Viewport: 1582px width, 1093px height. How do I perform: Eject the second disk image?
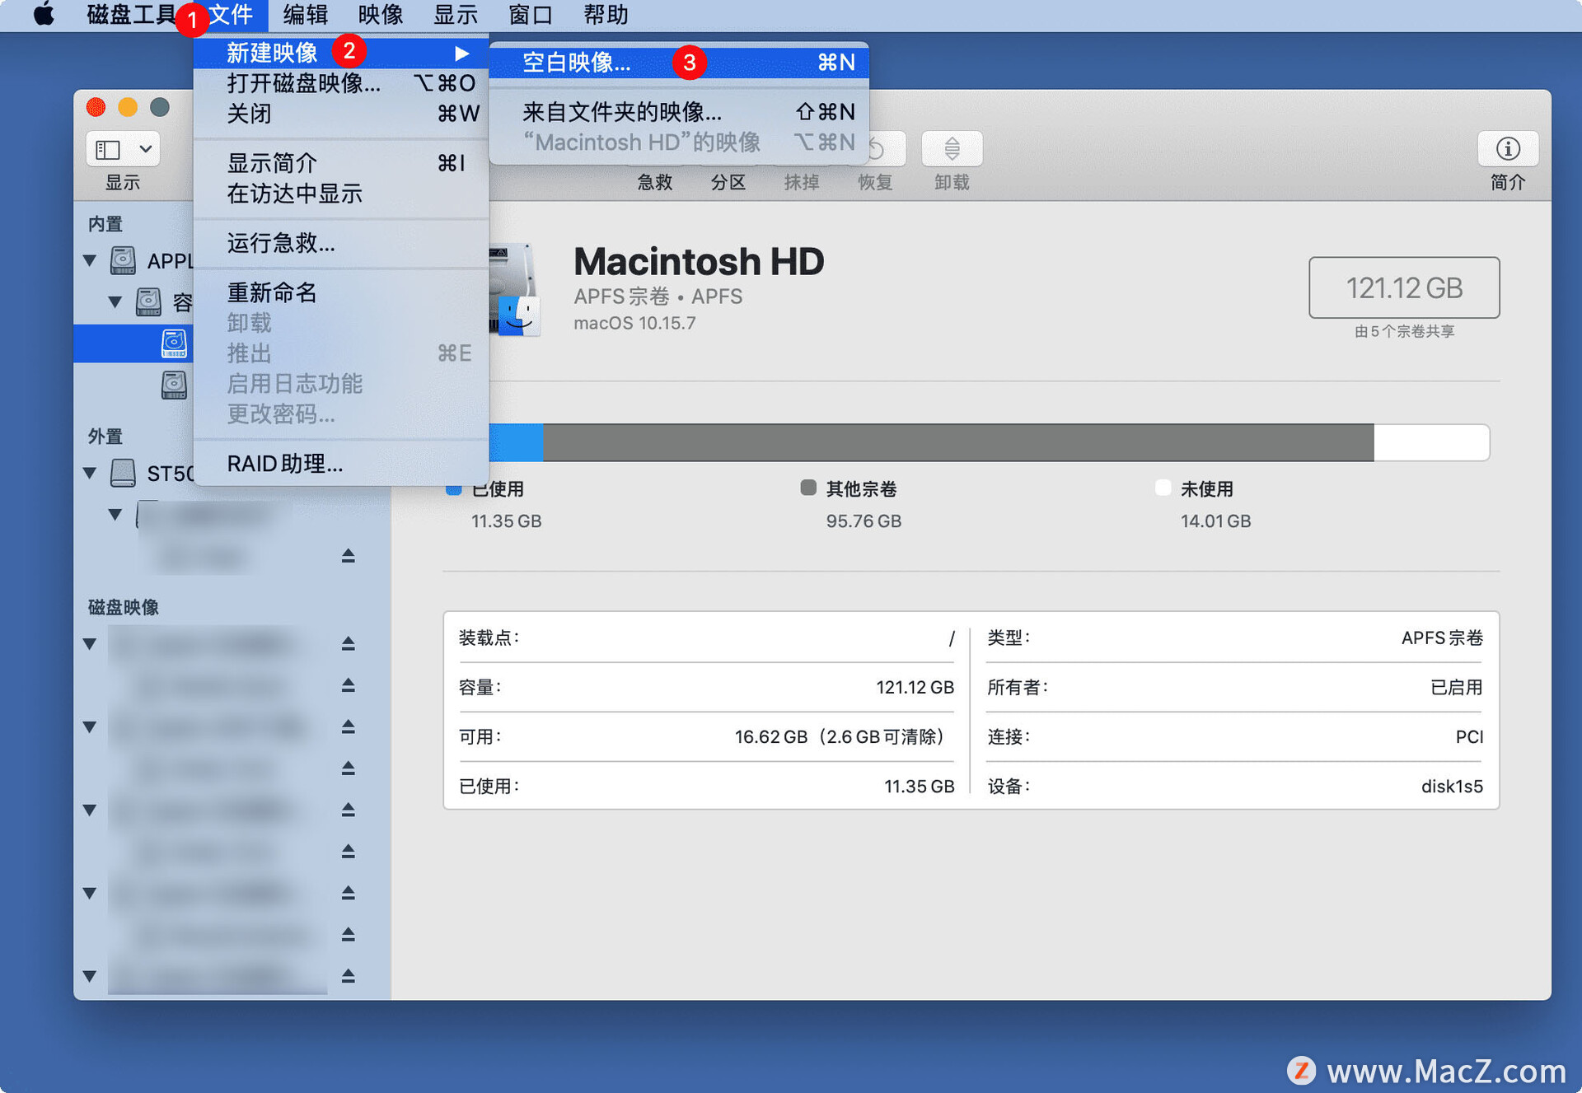click(349, 726)
